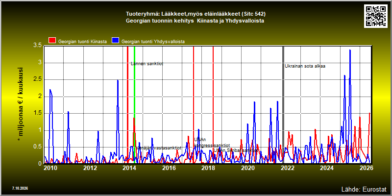This screenshot has width=392, height=196.
Task: Click the 'USAn Skribal sanktiot' annotation
Action: pos(236,150)
